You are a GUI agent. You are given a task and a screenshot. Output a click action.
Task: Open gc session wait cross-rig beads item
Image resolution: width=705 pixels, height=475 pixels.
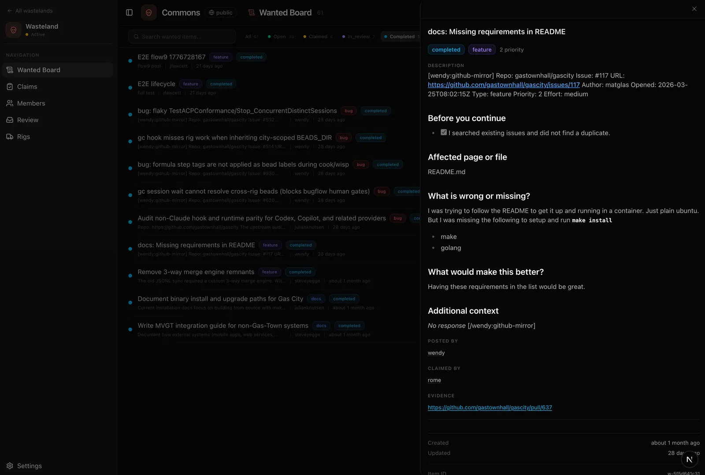[x=253, y=191]
